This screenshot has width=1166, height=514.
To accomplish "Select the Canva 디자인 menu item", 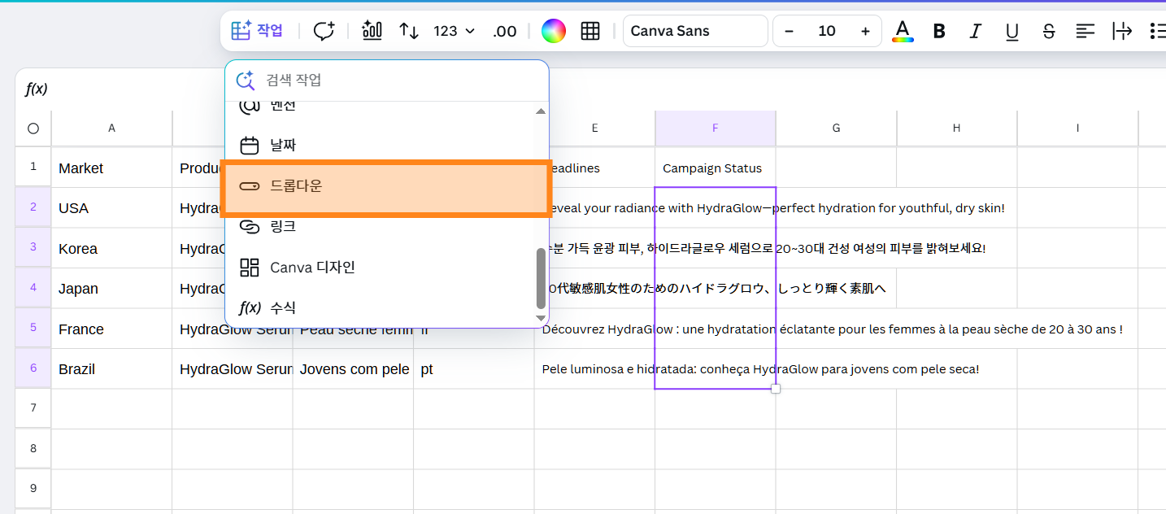I will point(379,267).
